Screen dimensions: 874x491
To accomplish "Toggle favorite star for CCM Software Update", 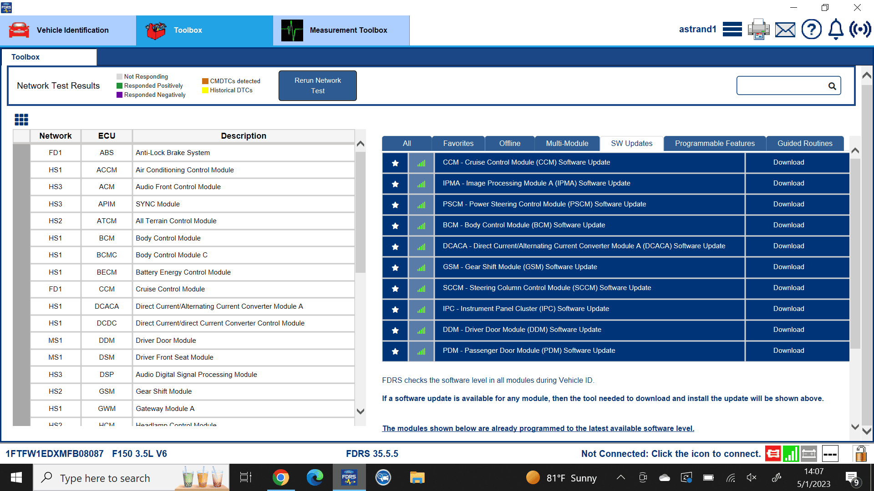I will (x=395, y=163).
